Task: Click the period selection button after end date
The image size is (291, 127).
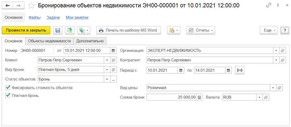Action: click(240, 70)
